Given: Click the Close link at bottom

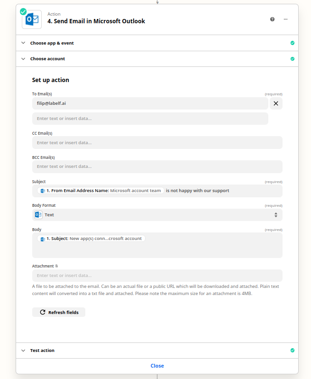Looking at the screenshot, I should click(x=157, y=366).
